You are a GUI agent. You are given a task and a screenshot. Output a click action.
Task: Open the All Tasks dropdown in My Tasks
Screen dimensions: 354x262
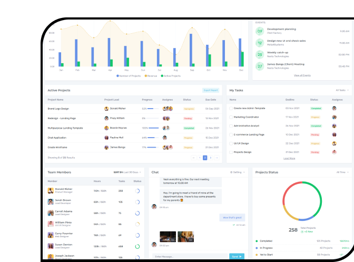coord(342,90)
